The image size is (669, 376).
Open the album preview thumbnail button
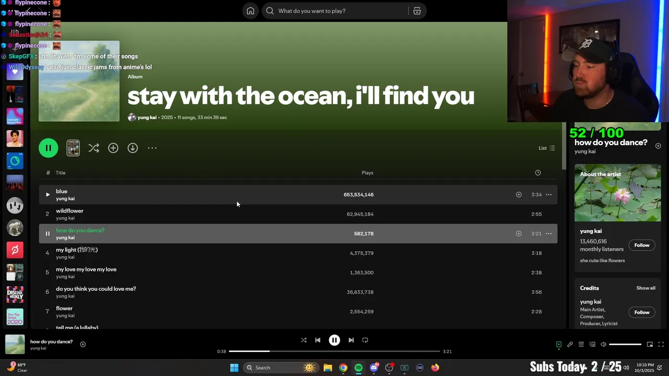tap(73, 148)
